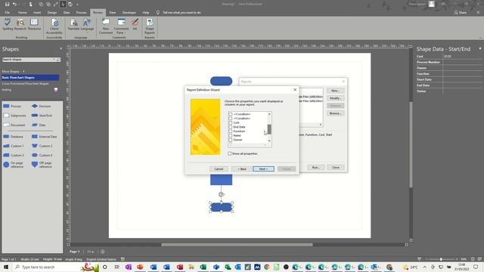Select the Custom 1 shape in stencil
Image resolution: width=484 pixels, height=272 pixels.
[x=14, y=146]
